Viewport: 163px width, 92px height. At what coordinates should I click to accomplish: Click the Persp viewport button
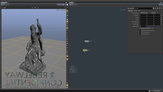pos(58,10)
